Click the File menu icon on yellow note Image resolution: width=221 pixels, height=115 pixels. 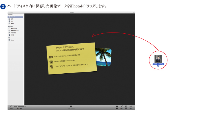51,67
